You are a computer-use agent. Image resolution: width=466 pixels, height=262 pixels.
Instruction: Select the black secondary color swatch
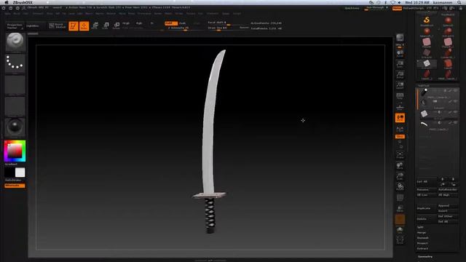9,172
